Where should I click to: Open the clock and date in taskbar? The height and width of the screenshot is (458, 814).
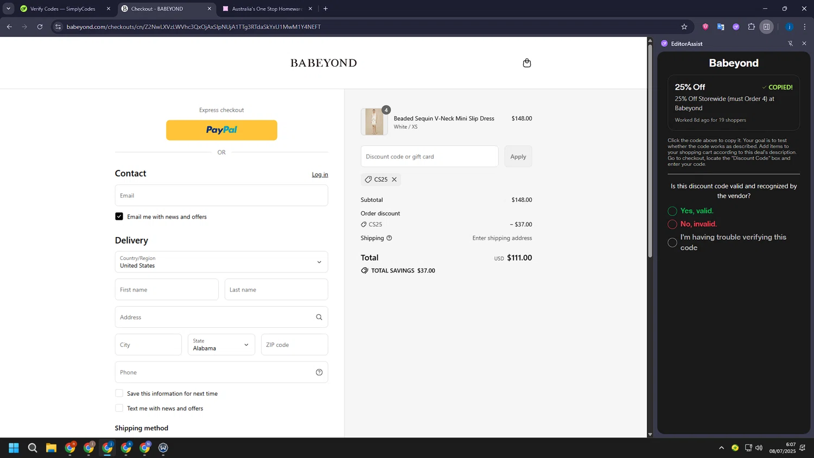[x=782, y=448]
